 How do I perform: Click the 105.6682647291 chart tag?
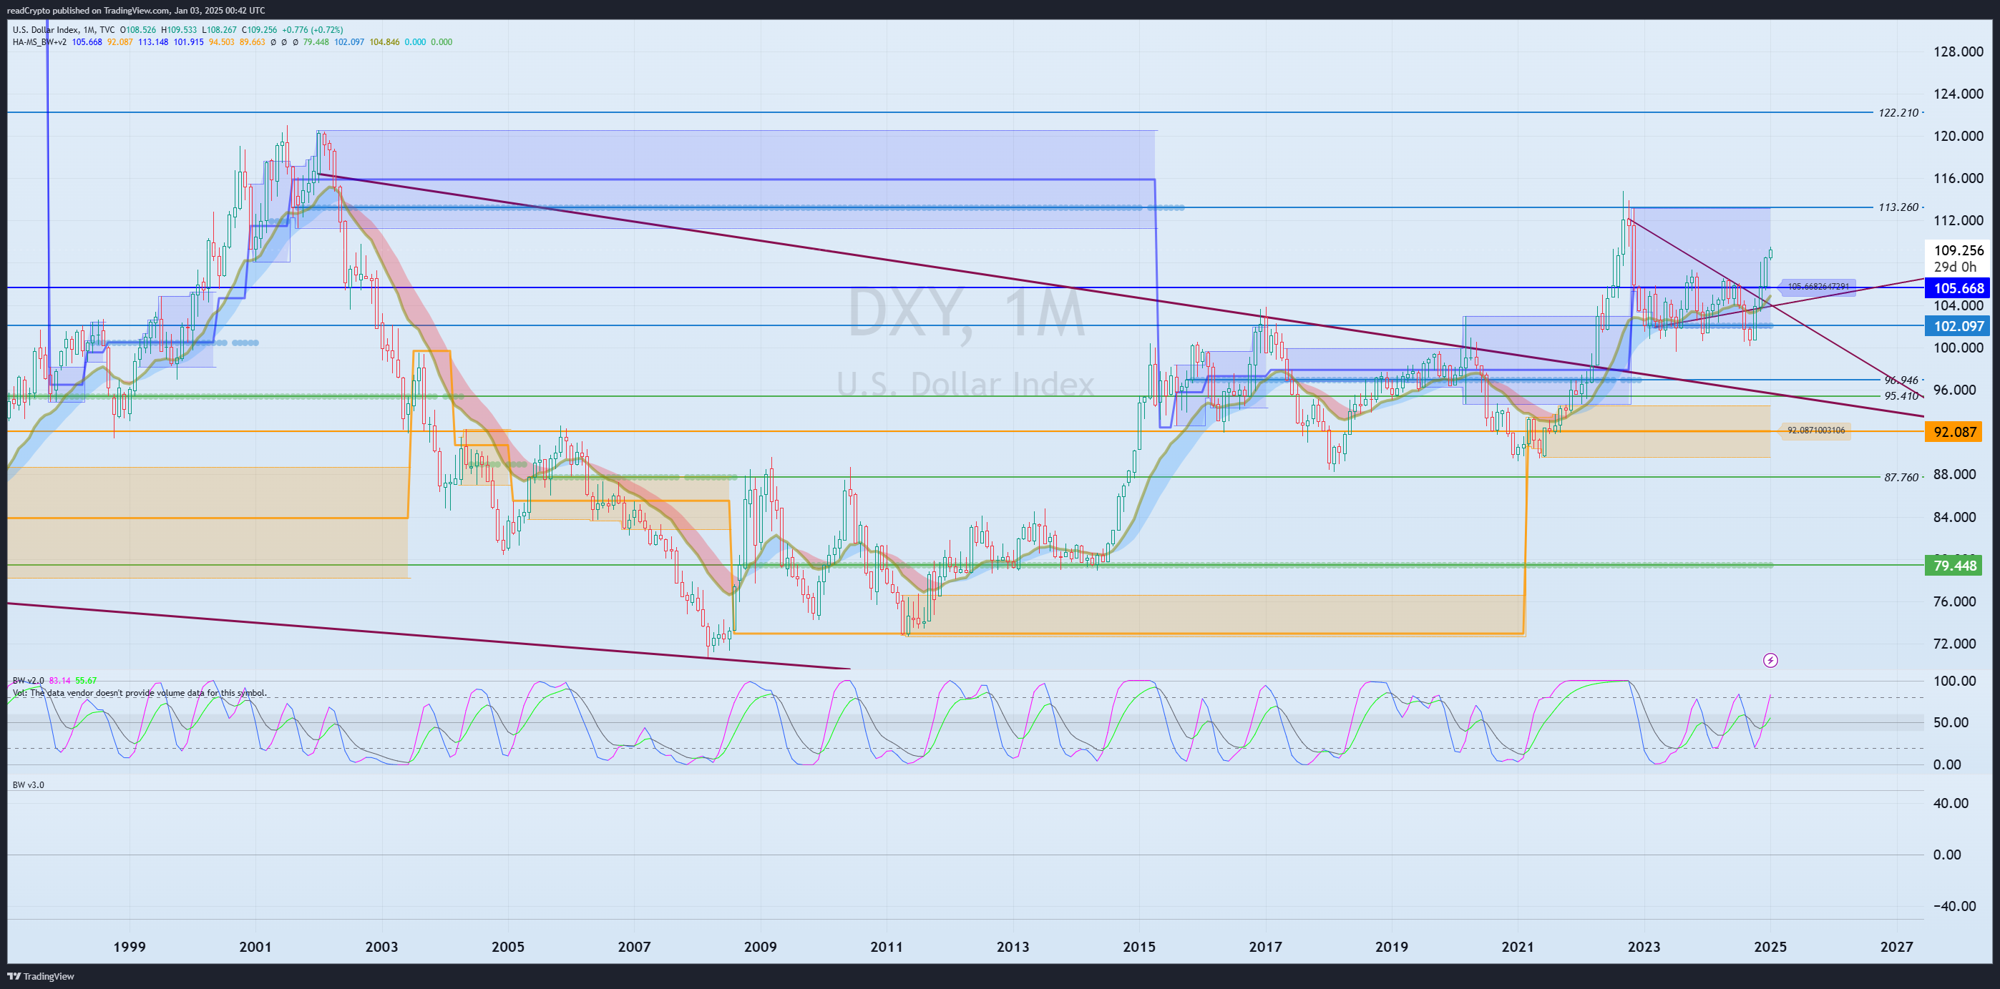(x=1818, y=287)
